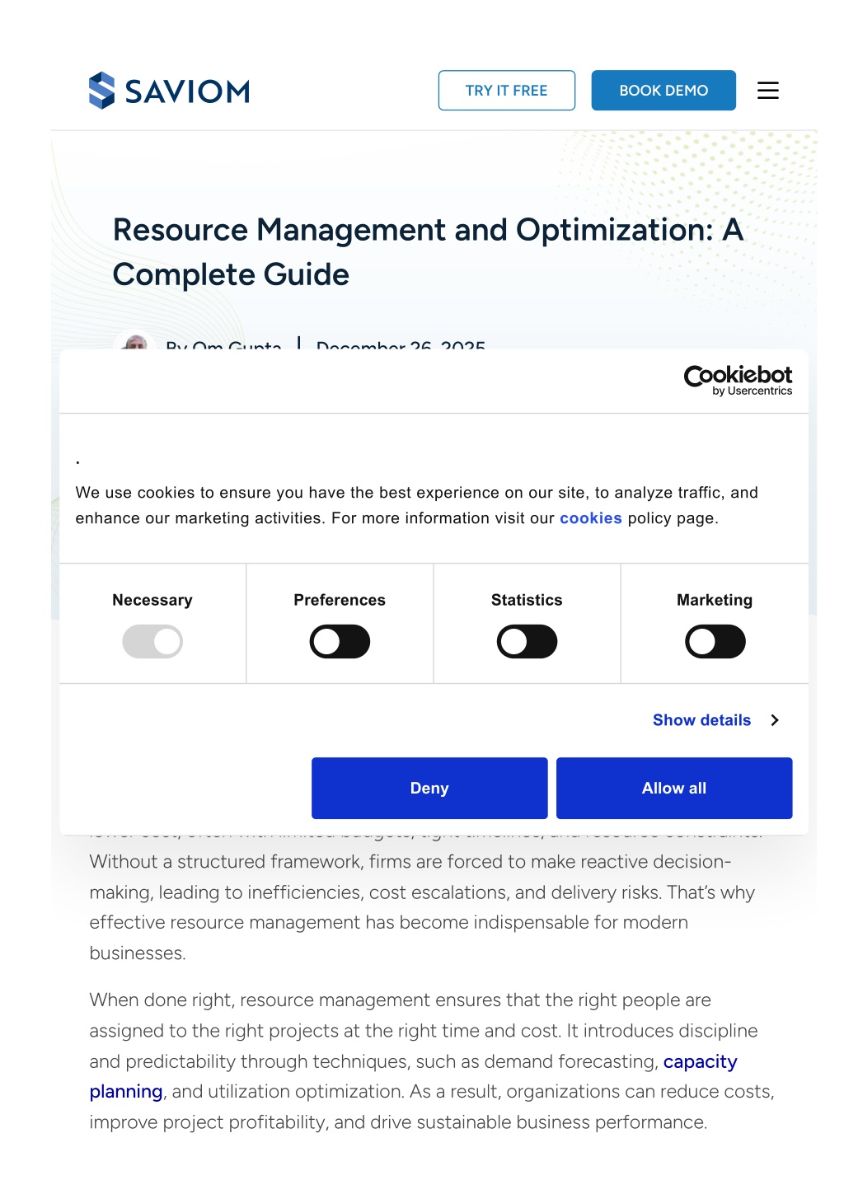Toggle the Necessary cookies switch
844x1194 pixels.
[x=152, y=642]
